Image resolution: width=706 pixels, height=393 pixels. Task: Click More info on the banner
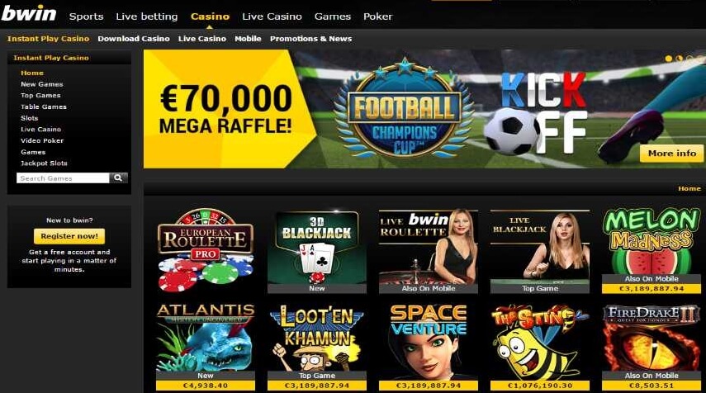(x=672, y=154)
